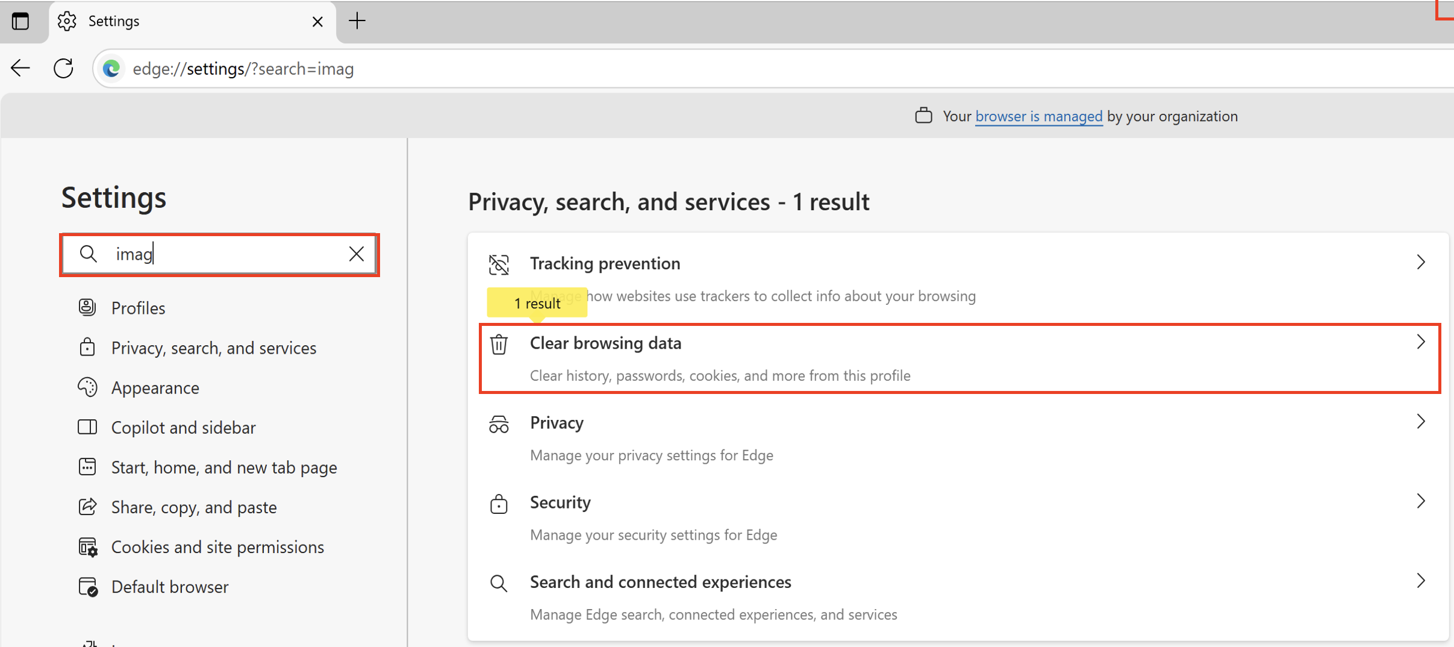Expand Privacy via its chevron

click(1421, 421)
